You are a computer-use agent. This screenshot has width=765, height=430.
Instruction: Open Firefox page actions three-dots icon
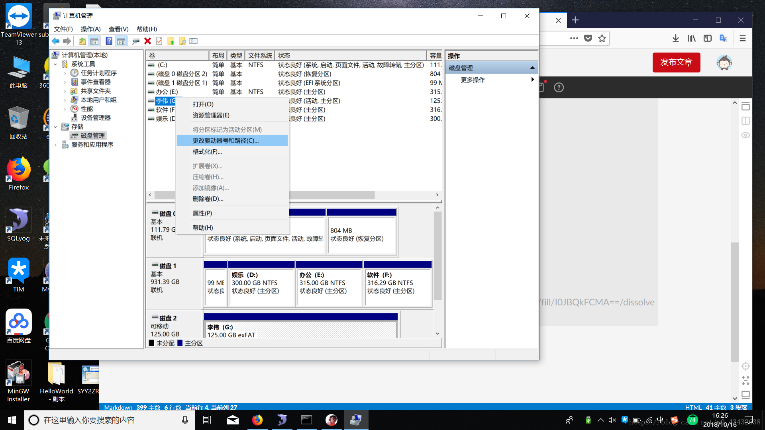coord(574,38)
